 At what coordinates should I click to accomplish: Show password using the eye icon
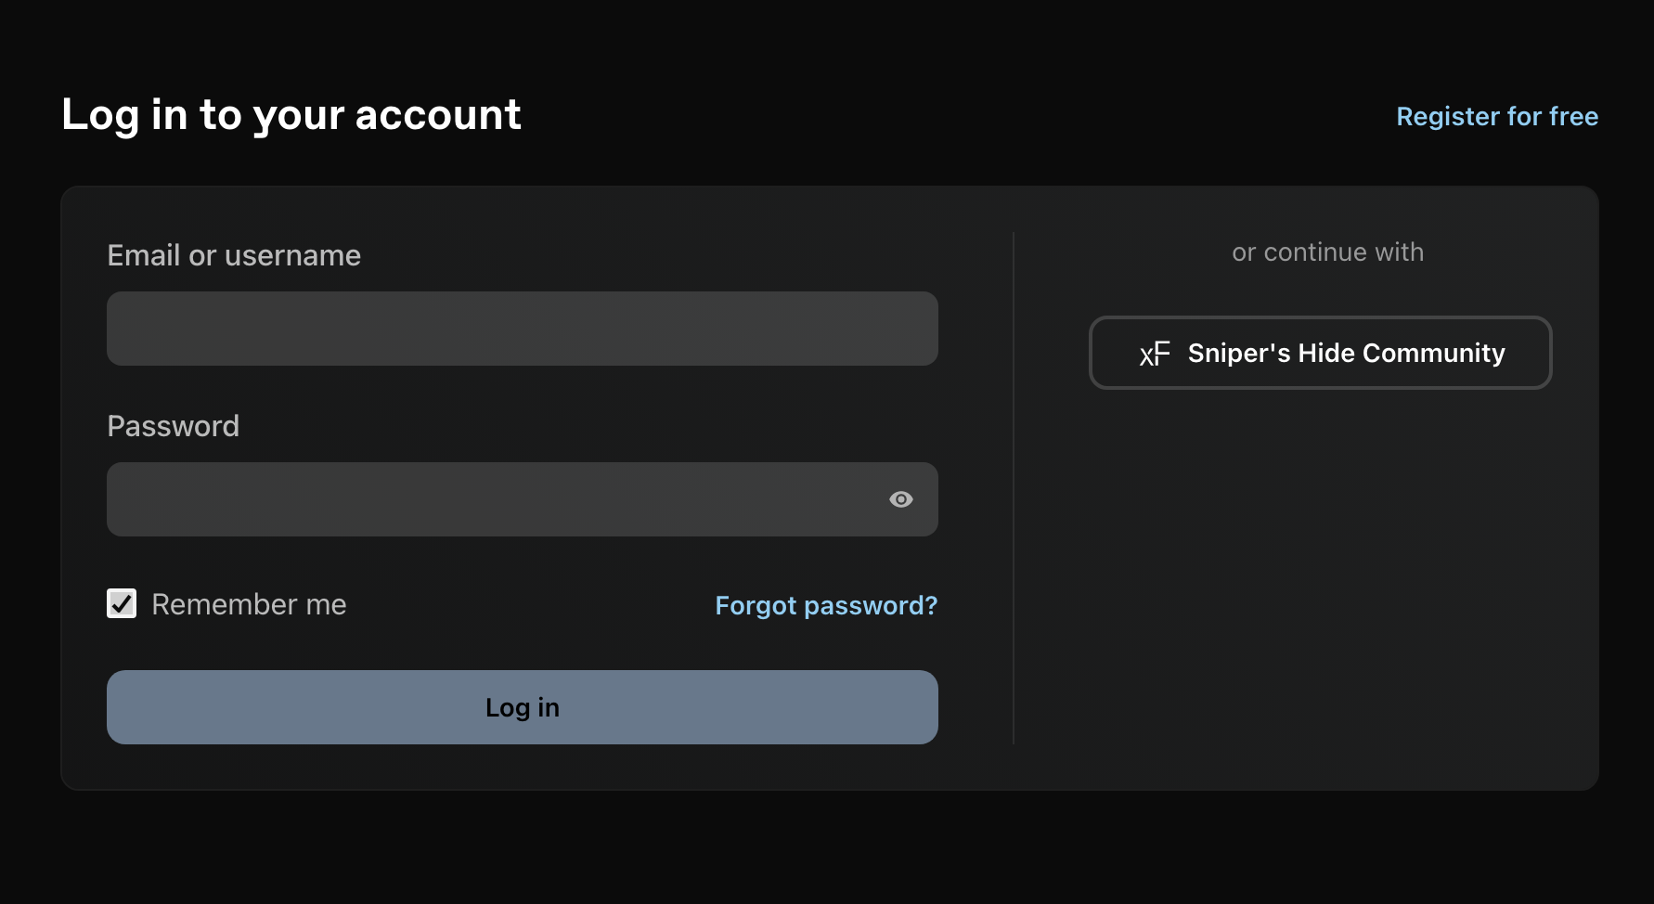coord(900,499)
